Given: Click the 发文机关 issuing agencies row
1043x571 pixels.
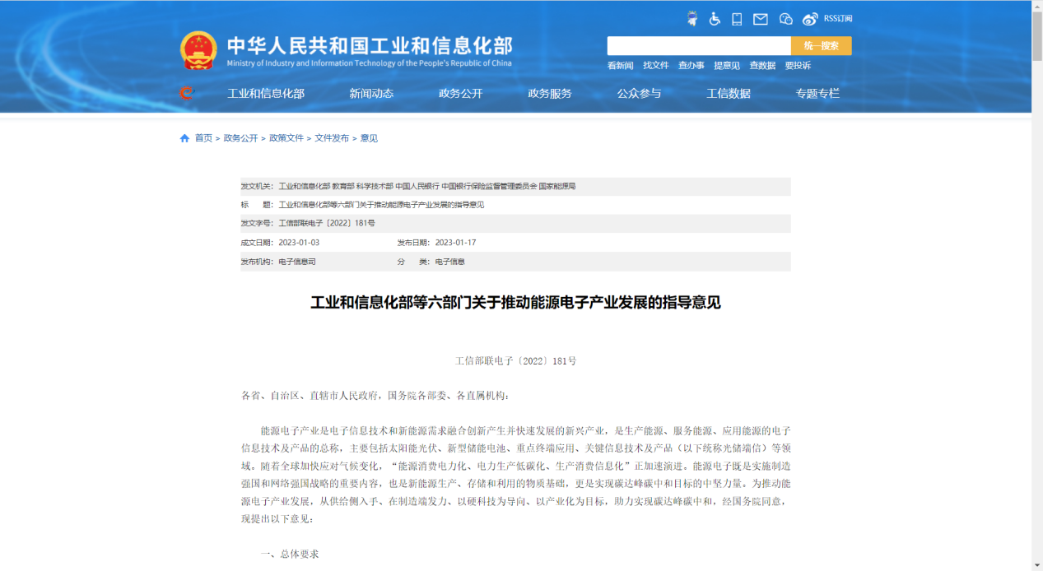Looking at the screenshot, I should pos(515,187).
